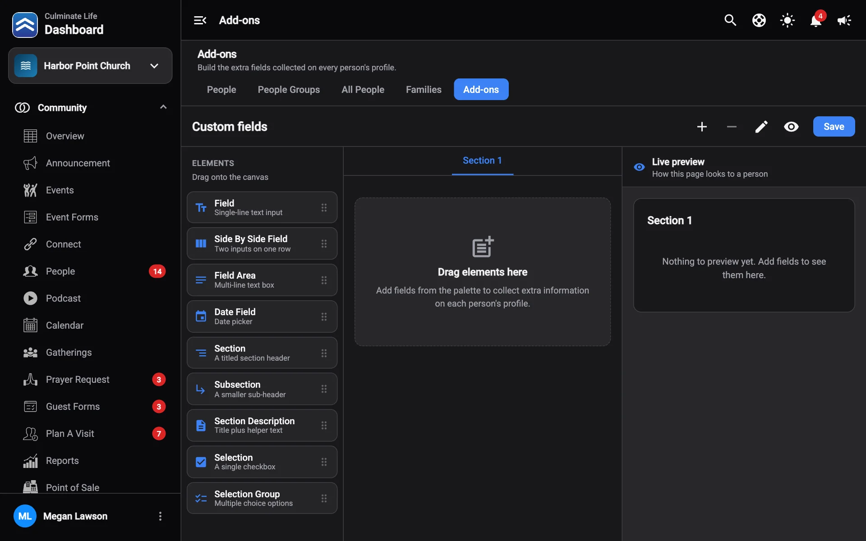Viewport: 866px width, 541px height.
Task: Click Megan Lawson's ML avatar
Action: pyautogui.click(x=25, y=516)
